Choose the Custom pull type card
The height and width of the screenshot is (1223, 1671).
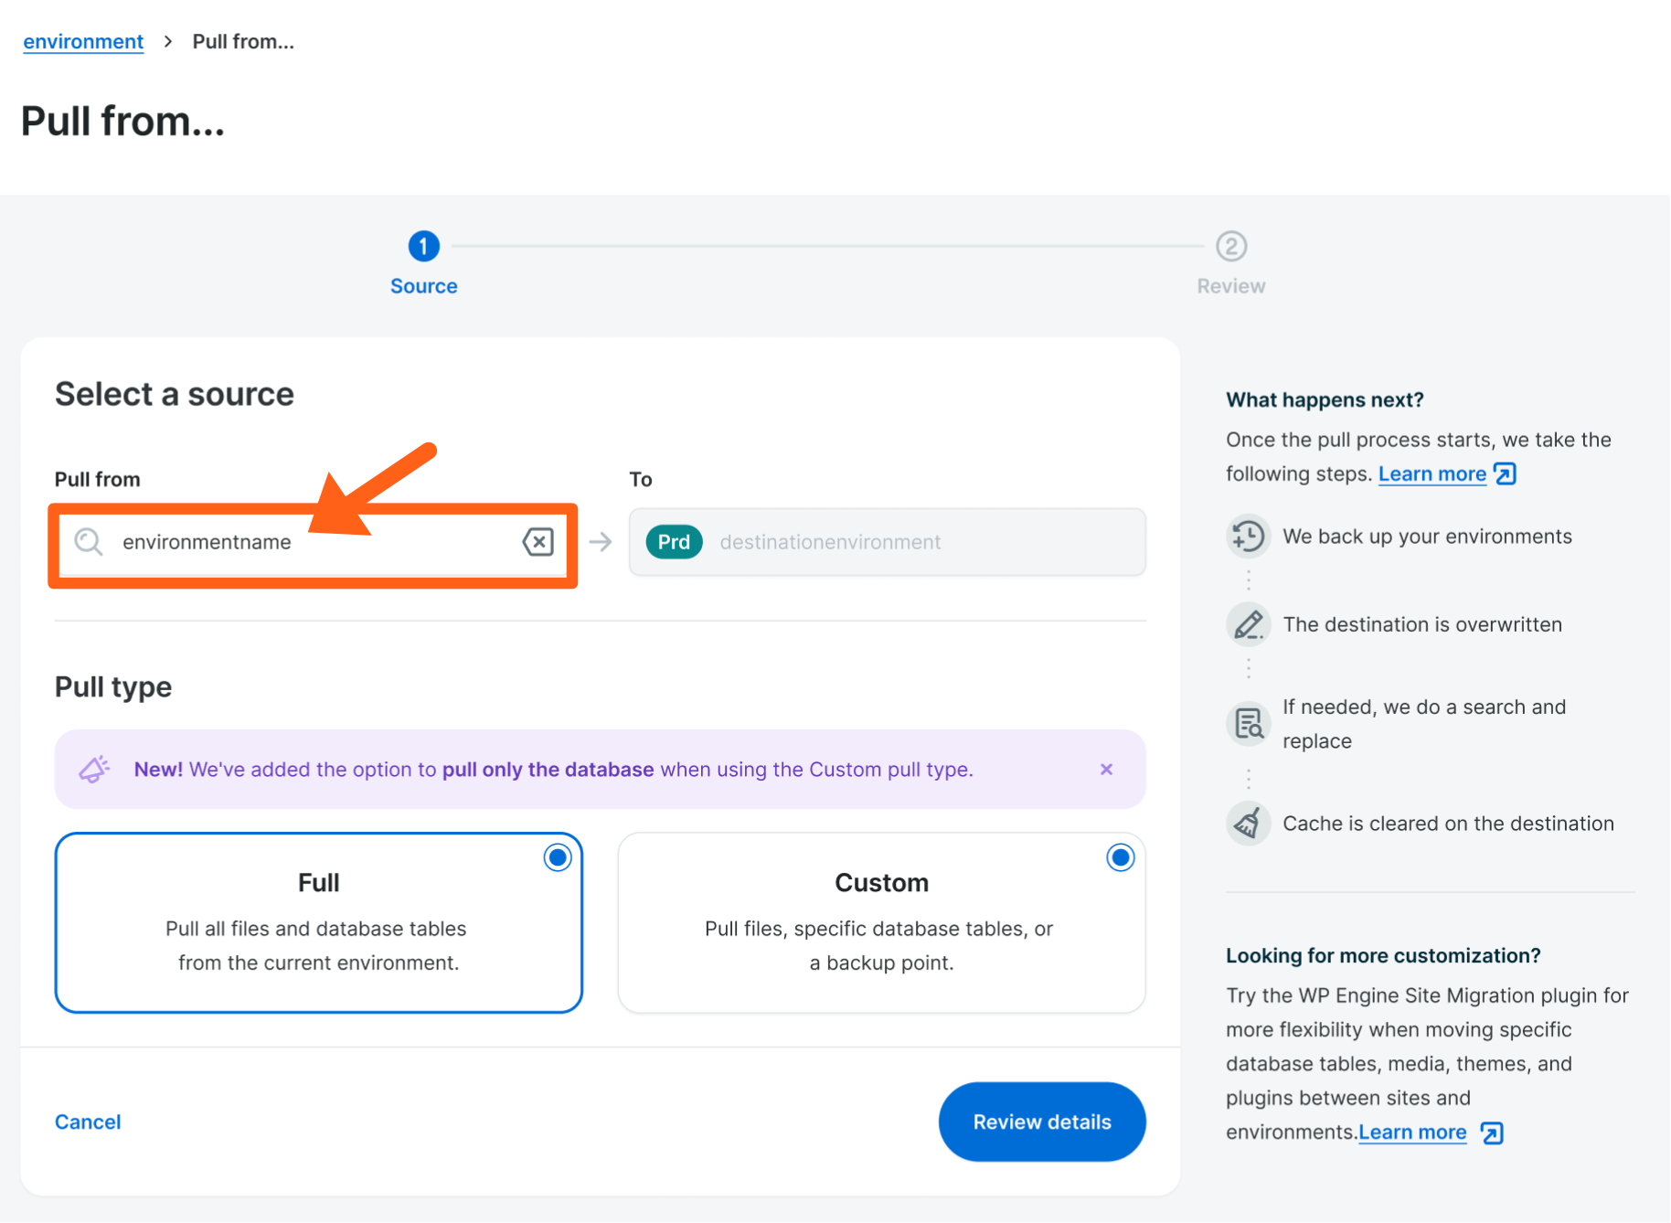pos(881,923)
